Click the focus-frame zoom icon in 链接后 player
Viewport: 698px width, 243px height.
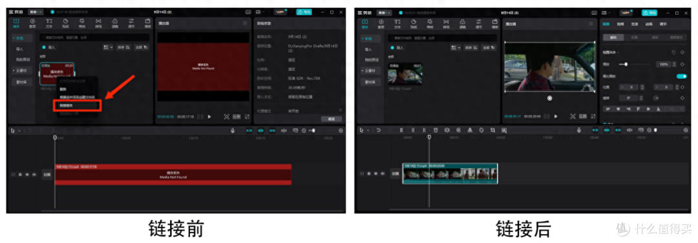pyautogui.click(x=573, y=116)
